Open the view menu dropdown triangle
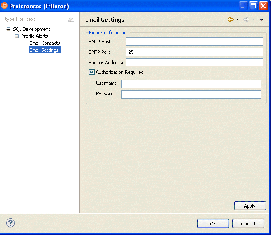This screenshot has width=271, height=235. [x=261, y=20]
